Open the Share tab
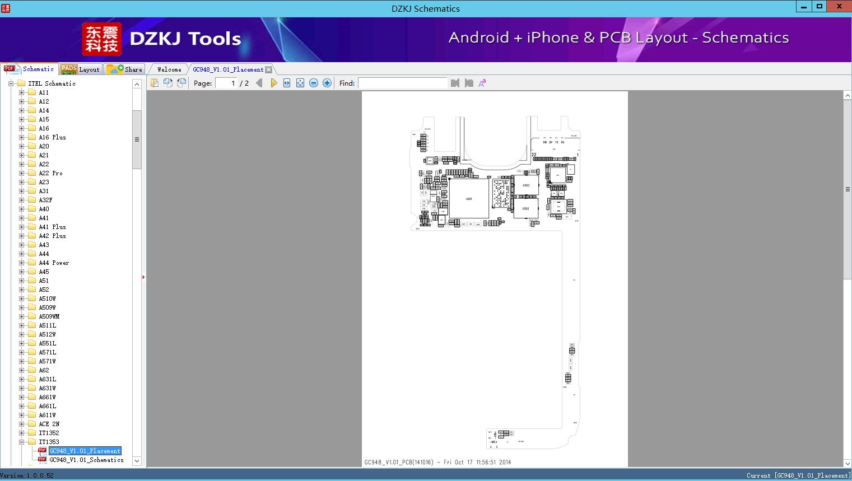This screenshot has height=481, width=852. click(x=124, y=69)
